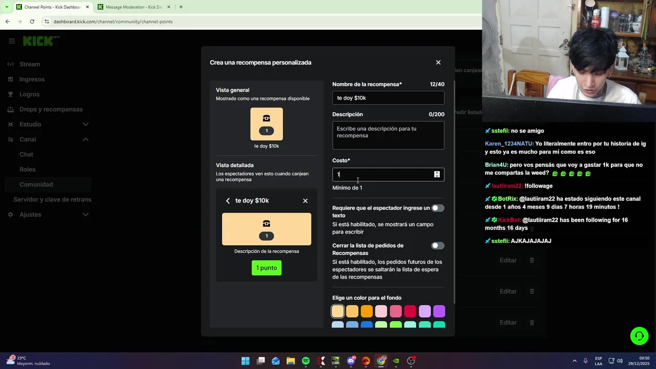Open Spotify from the taskbar
The height and width of the screenshot is (369, 656).
click(x=306, y=361)
